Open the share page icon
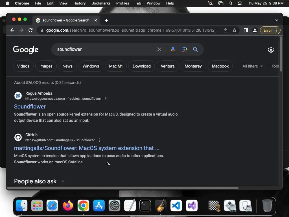The height and width of the screenshot is (217, 289). pyautogui.click(x=225, y=30)
